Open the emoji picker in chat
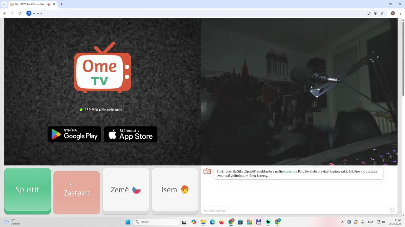The height and width of the screenshot is (227, 405). [x=393, y=211]
